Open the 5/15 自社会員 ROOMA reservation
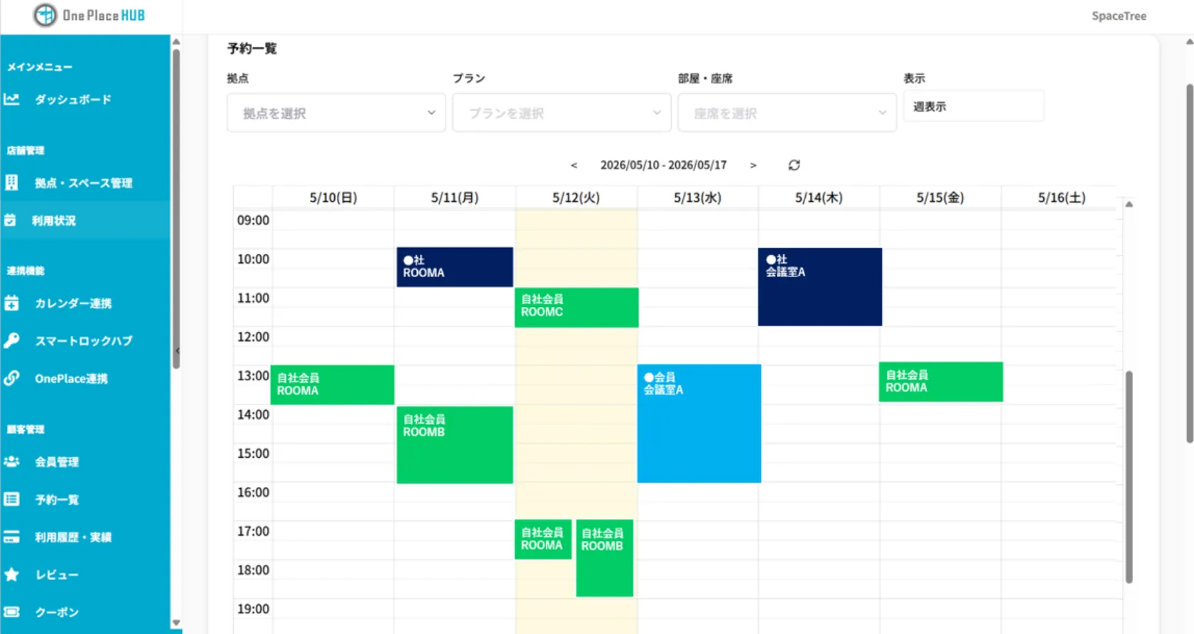The height and width of the screenshot is (634, 1194). coord(941,382)
